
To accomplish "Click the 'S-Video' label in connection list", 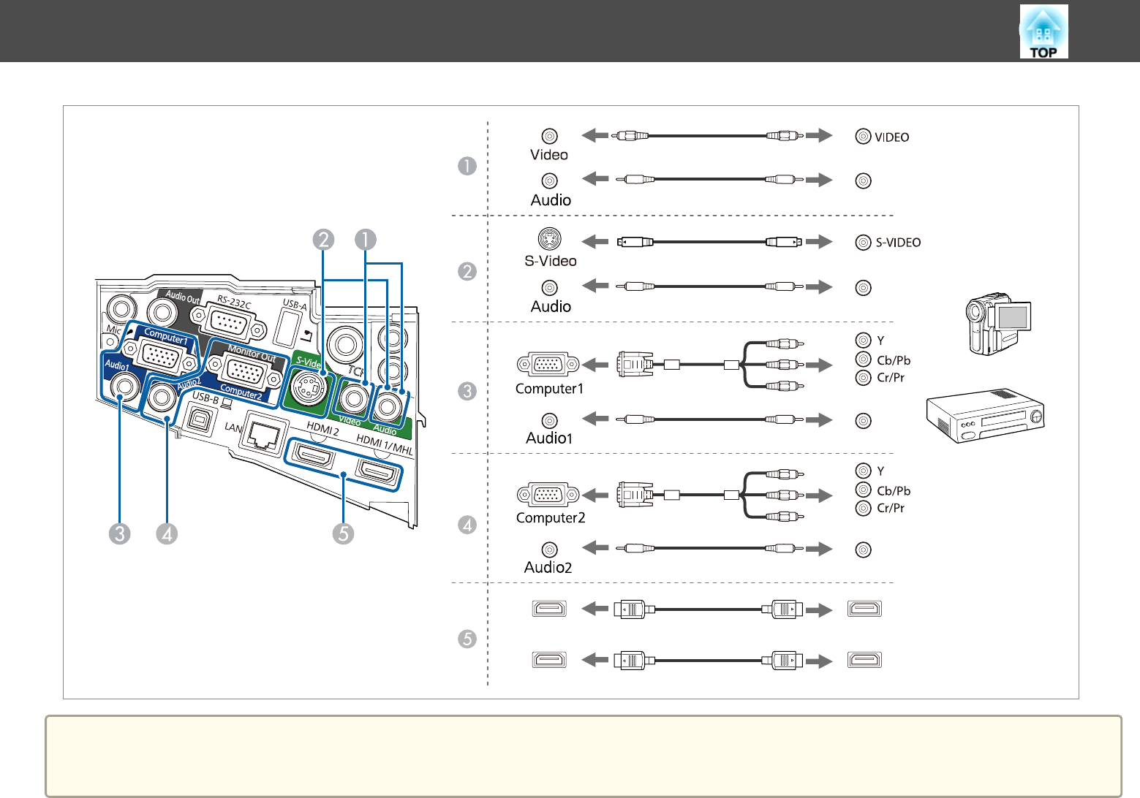I will [x=551, y=261].
